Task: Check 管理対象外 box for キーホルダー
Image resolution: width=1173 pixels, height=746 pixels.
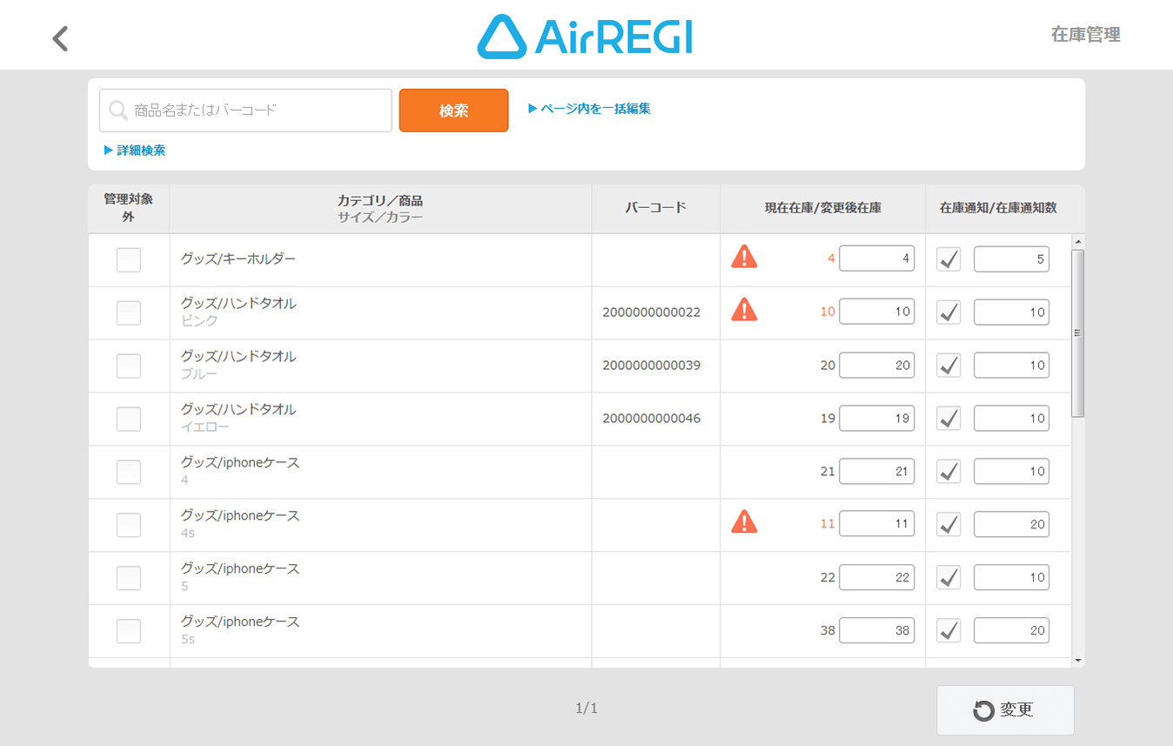Action: point(129,259)
